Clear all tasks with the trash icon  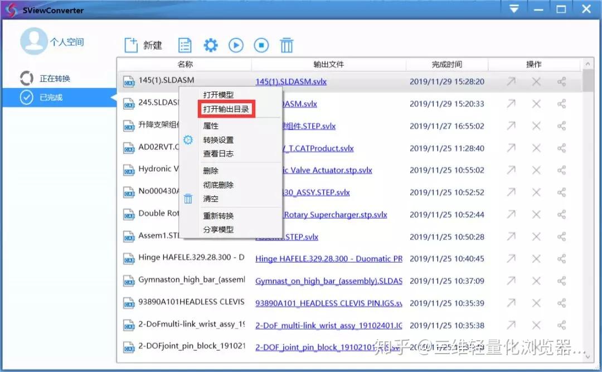pyautogui.click(x=287, y=45)
